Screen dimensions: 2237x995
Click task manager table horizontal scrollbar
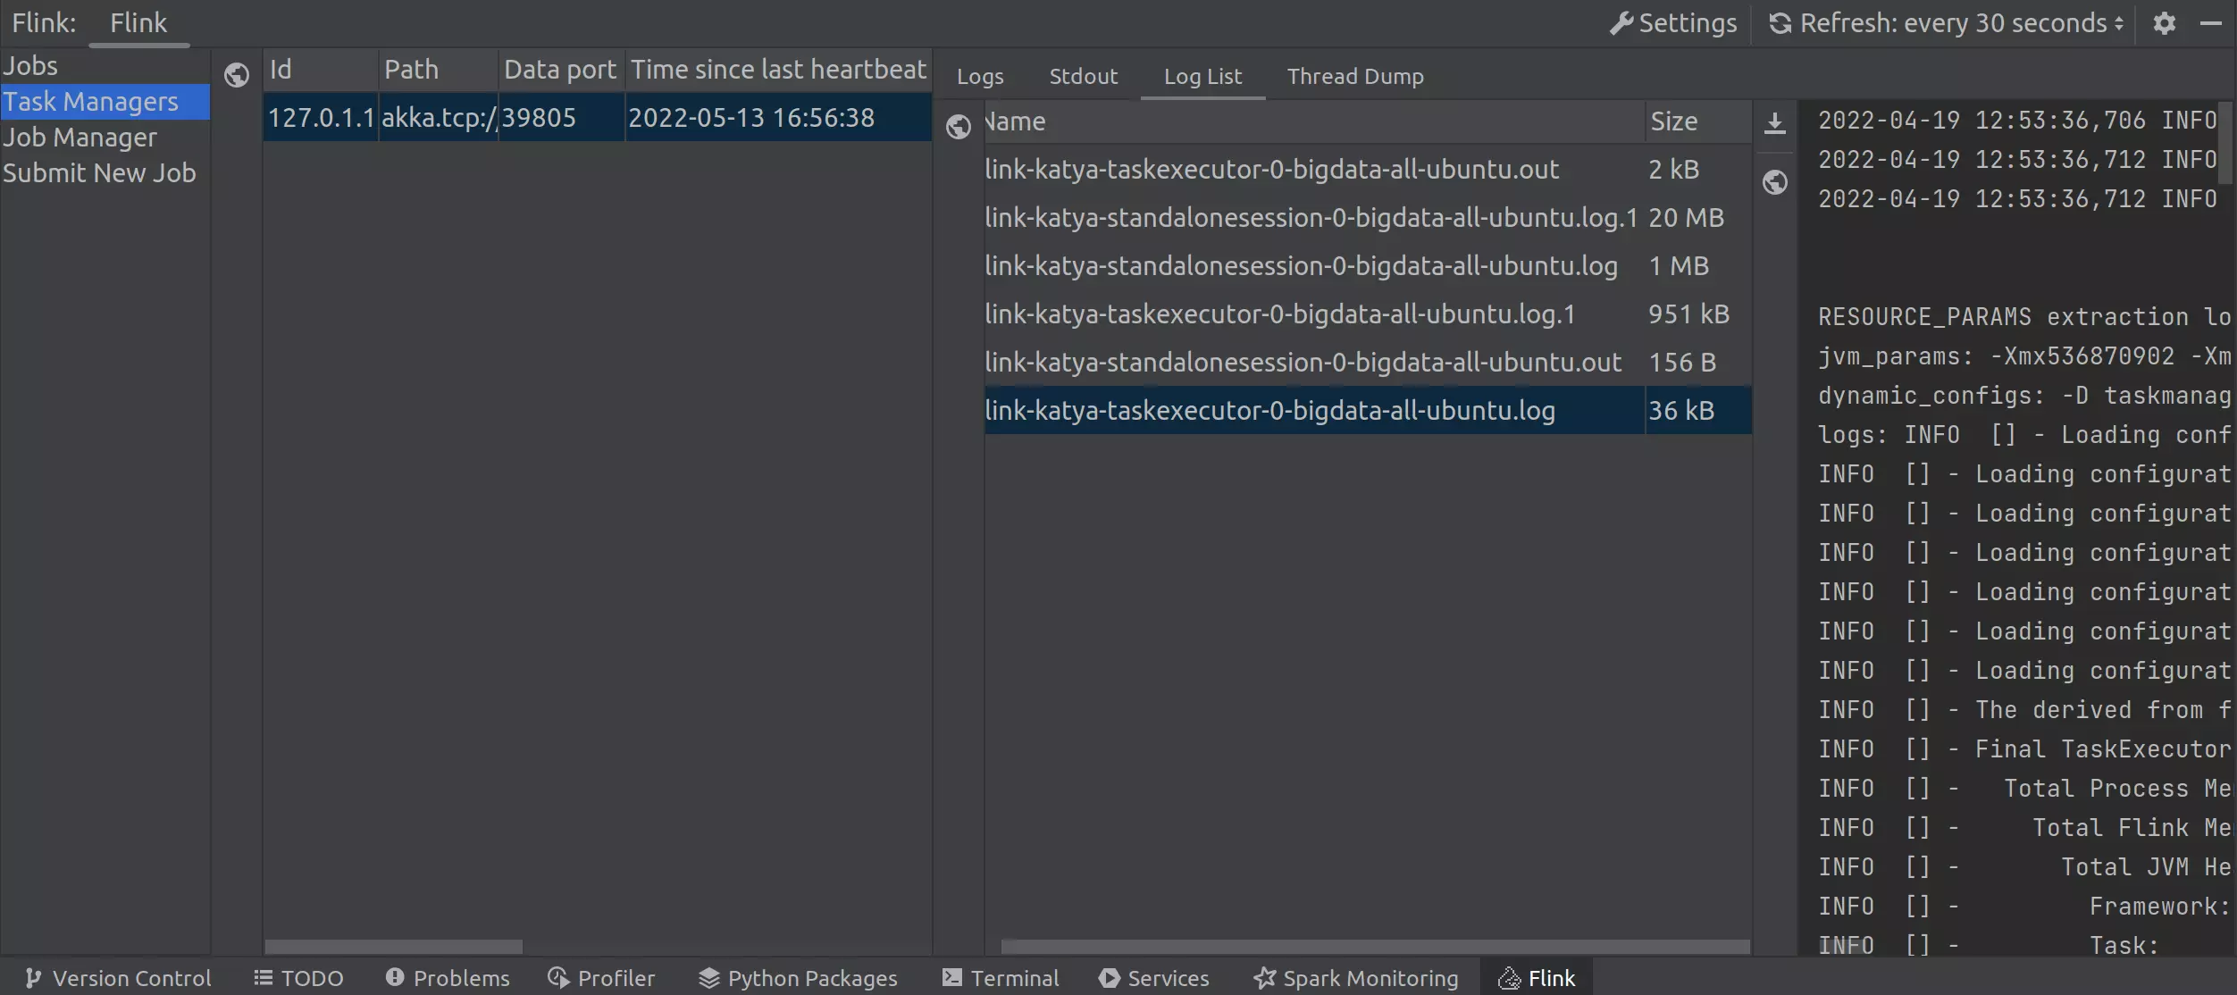(394, 946)
